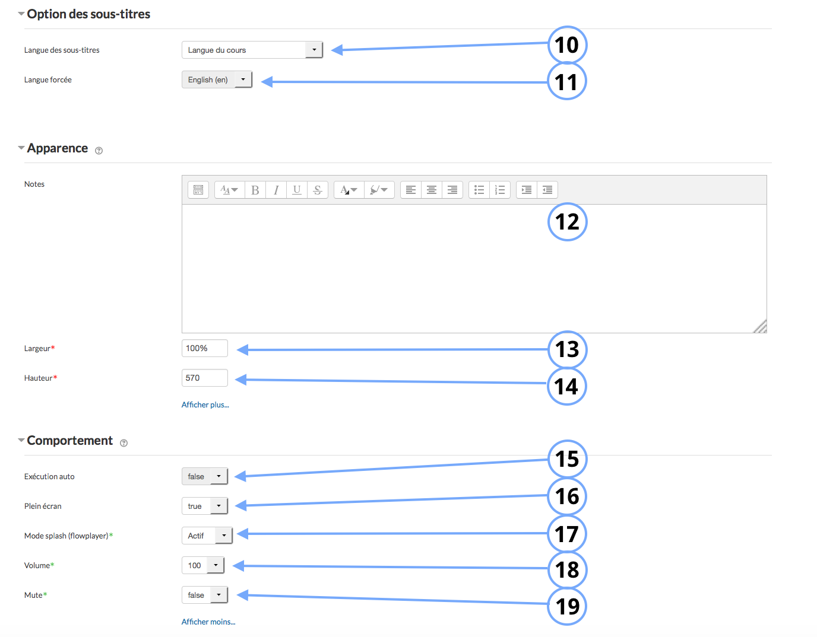Click the Largeur input field
Screen dimensions: 817x637
(x=204, y=348)
